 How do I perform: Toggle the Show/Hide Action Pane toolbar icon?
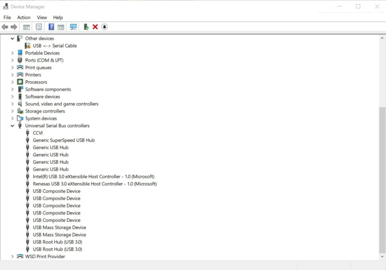point(61,27)
